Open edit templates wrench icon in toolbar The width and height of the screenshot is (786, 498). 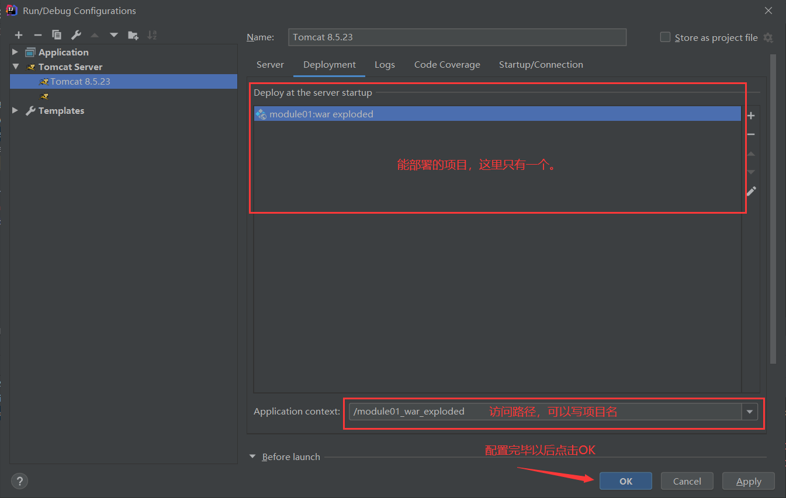click(x=75, y=35)
